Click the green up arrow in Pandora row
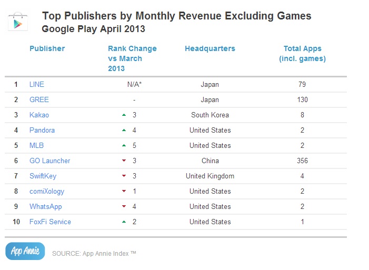 pyautogui.click(x=124, y=130)
